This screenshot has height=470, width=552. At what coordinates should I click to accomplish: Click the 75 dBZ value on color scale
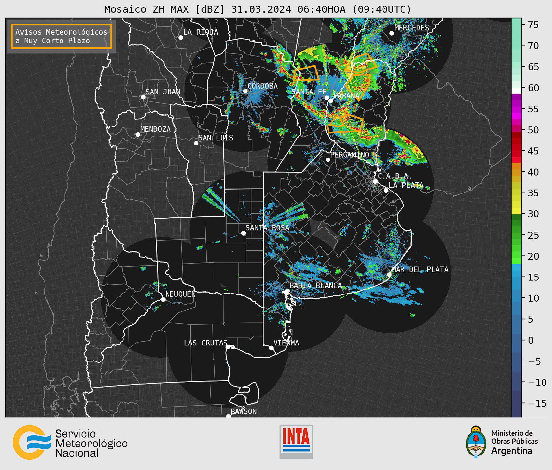pos(533,25)
